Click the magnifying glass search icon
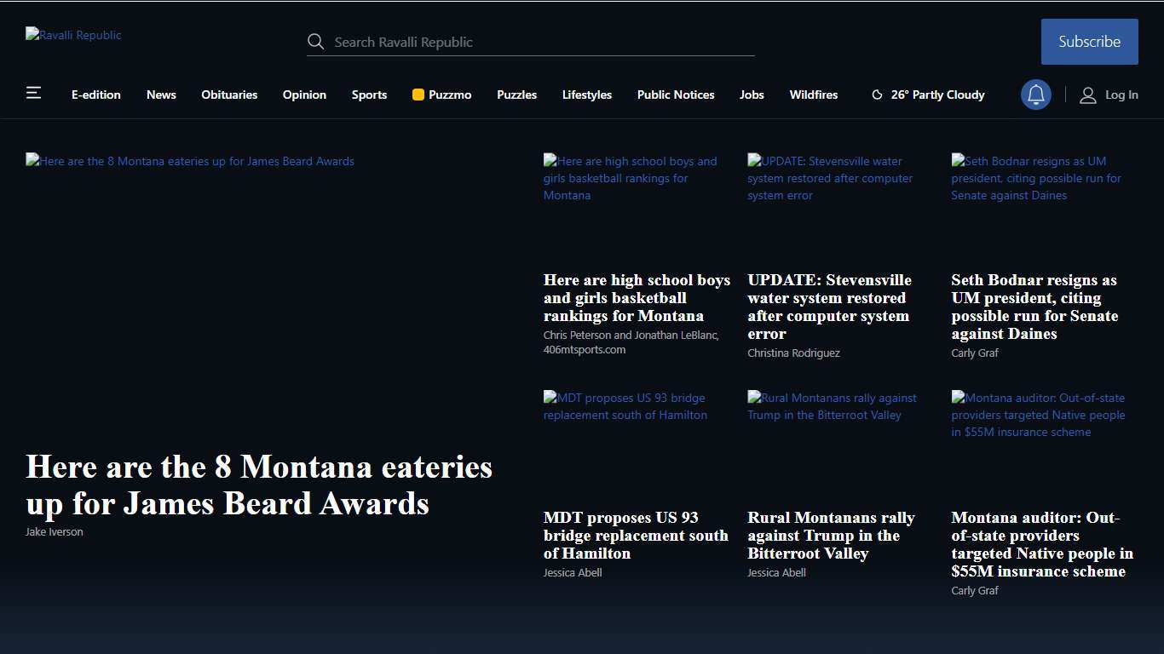 315,42
